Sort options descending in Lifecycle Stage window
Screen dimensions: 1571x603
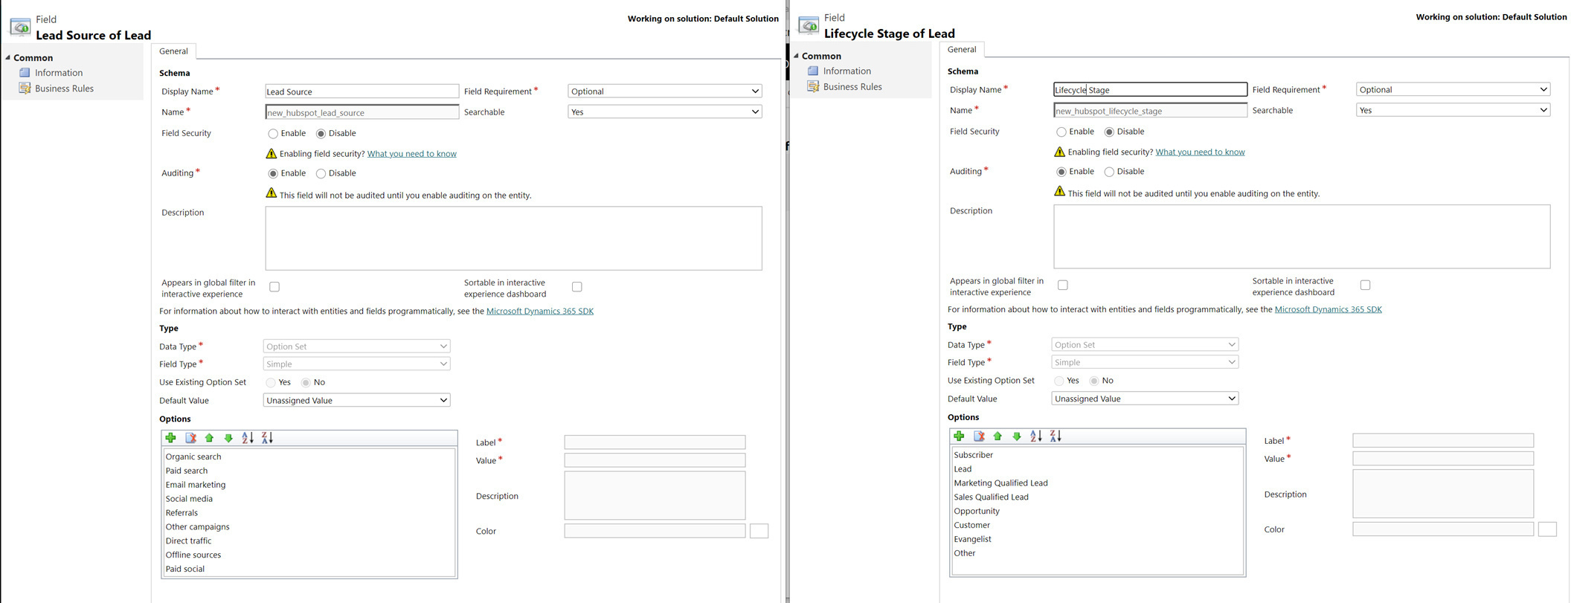[1056, 436]
